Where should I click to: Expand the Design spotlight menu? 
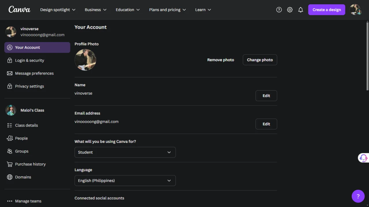click(x=58, y=10)
